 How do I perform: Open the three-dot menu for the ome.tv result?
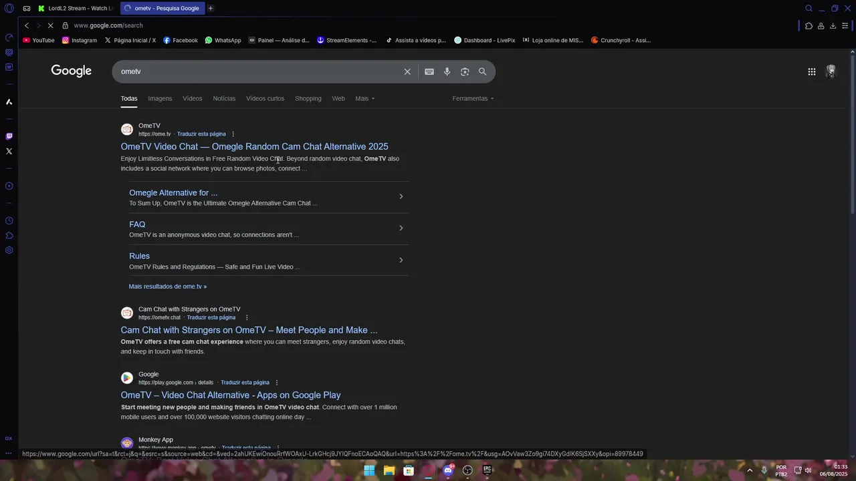pyautogui.click(x=233, y=134)
